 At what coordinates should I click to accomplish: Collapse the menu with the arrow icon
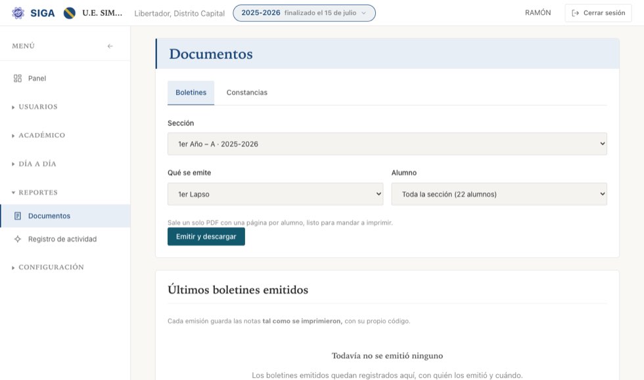pos(110,46)
